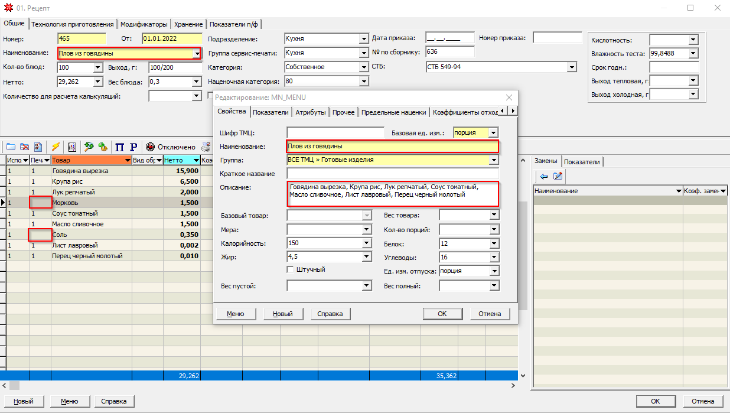
Task: Click the Справка button in the dialog
Action: click(x=331, y=314)
